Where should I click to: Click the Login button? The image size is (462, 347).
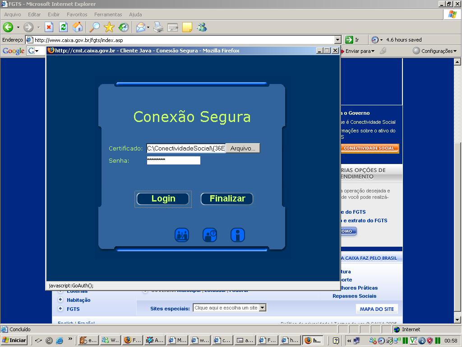(x=163, y=199)
